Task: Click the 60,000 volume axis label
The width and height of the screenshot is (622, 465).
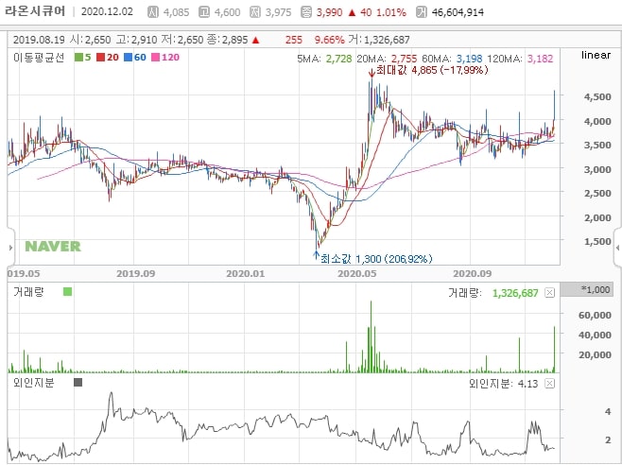Action: 595,316
